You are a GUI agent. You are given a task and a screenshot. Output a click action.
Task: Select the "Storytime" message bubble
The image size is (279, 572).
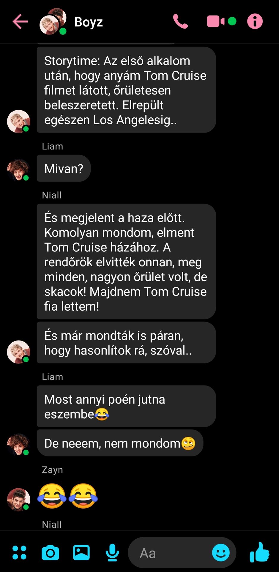[x=126, y=90]
